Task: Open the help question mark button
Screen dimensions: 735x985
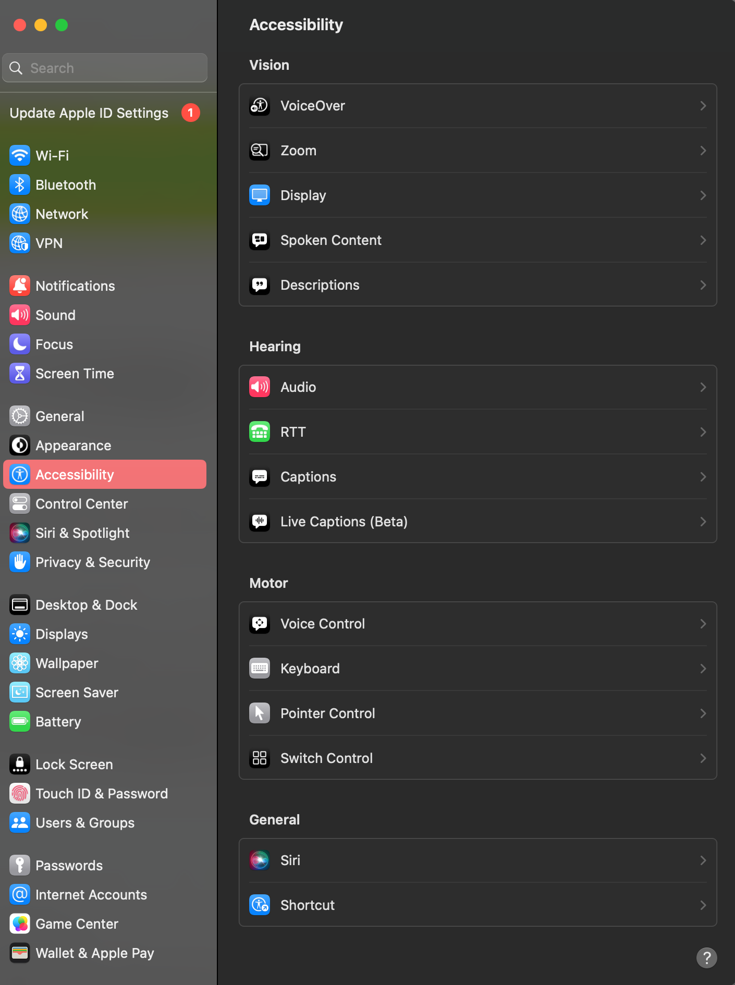Action: (707, 958)
